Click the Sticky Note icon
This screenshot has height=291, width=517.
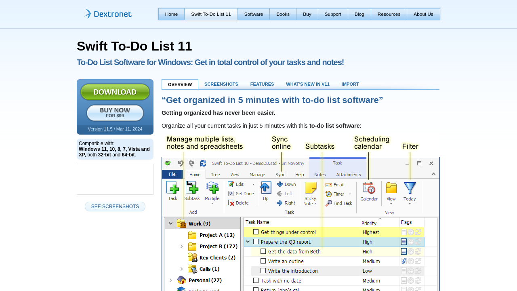pyautogui.click(x=310, y=188)
